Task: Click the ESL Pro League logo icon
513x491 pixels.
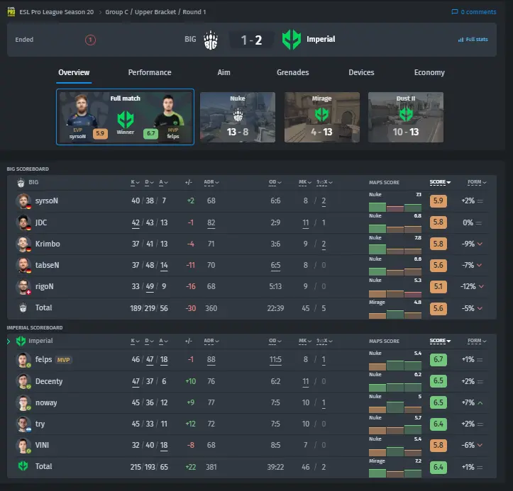Action: coord(11,12)
